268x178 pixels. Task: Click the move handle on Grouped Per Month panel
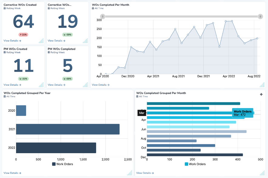(x=261, y=94)
